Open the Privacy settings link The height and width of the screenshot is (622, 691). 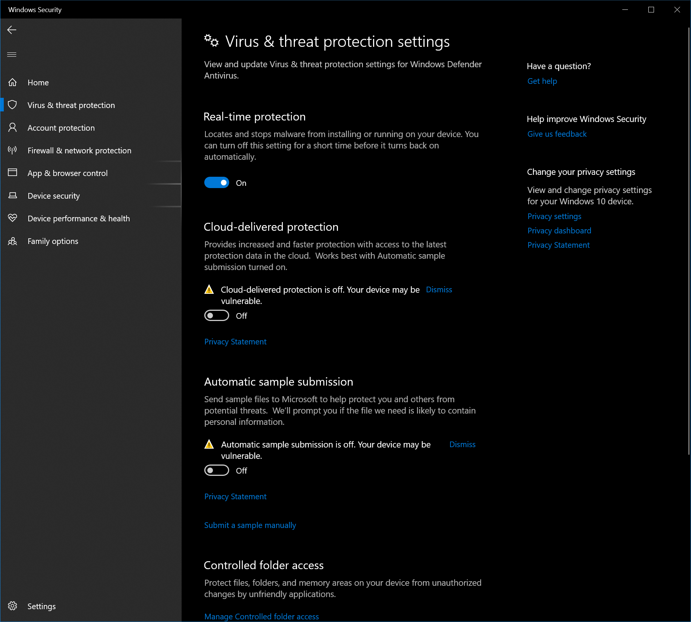click(554, 216)
